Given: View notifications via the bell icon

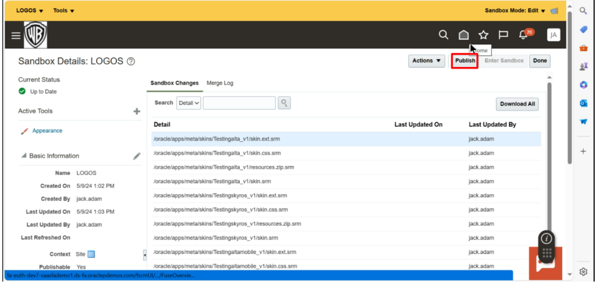Looking at the screenshot, I should click(522, 34).
